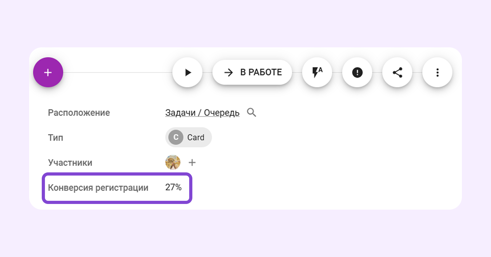
Task: Click the Тип field label
Action: coord(55,138)
